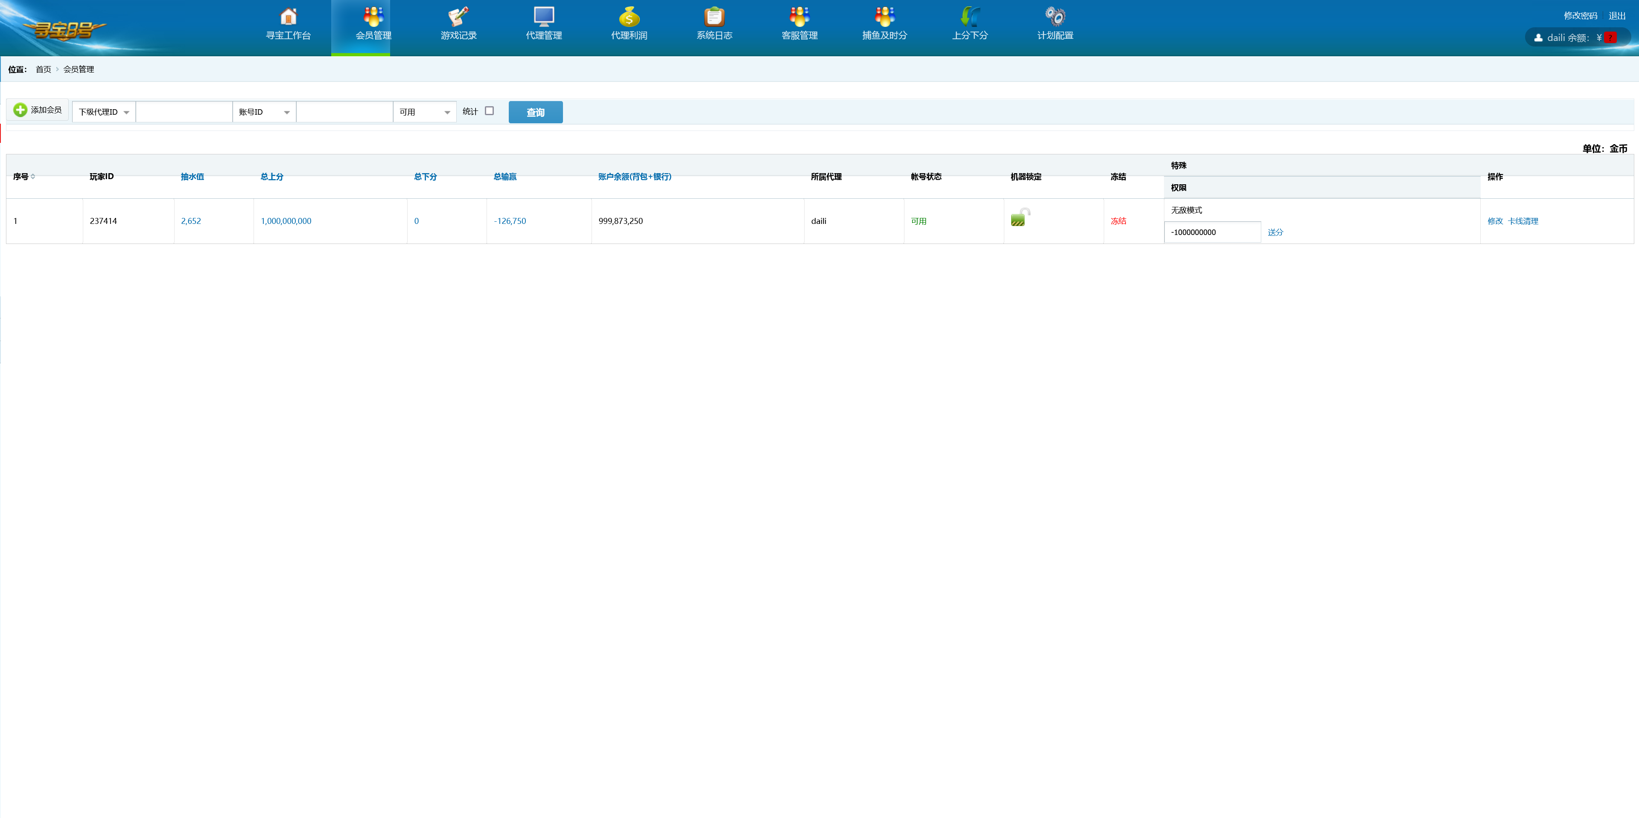Click 总下分 value 0
Viewport: 1639px width, 818px height.
click(x=417, y=221)
